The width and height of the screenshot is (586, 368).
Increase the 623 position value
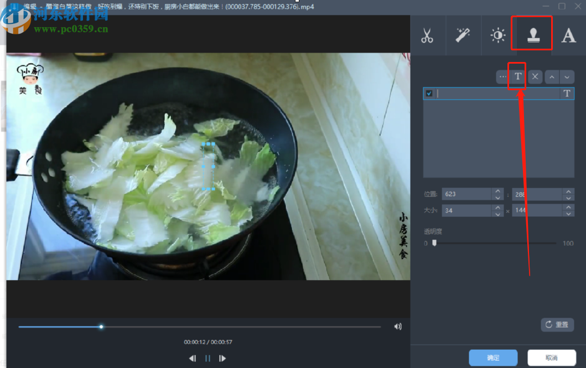click(498, 191)
